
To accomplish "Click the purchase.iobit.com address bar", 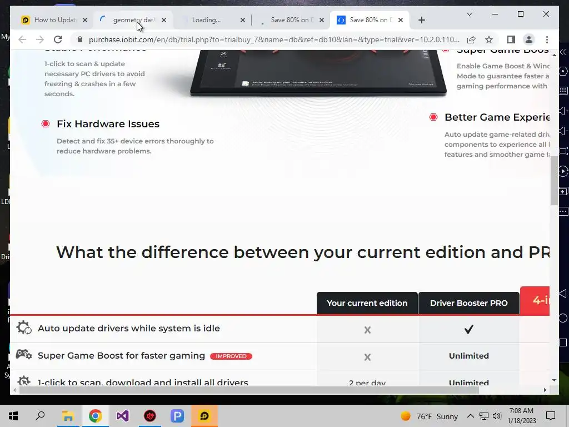I will [274, 39].
